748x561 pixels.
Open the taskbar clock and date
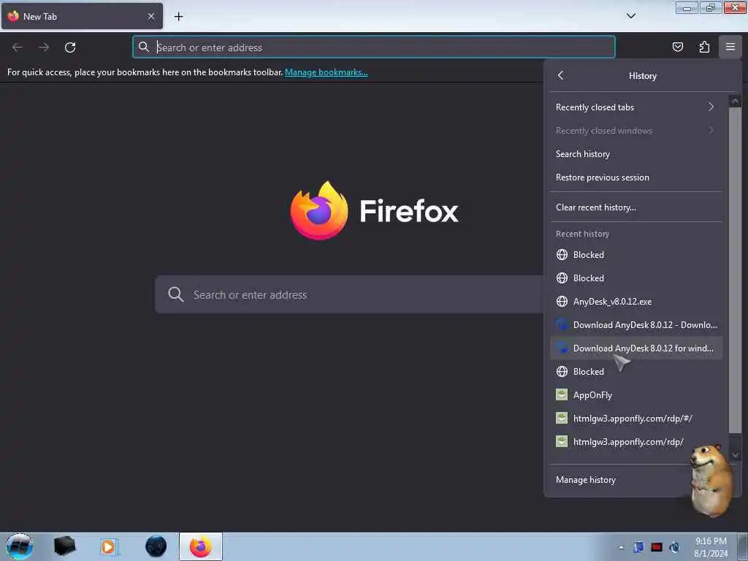tap(711, 547)
